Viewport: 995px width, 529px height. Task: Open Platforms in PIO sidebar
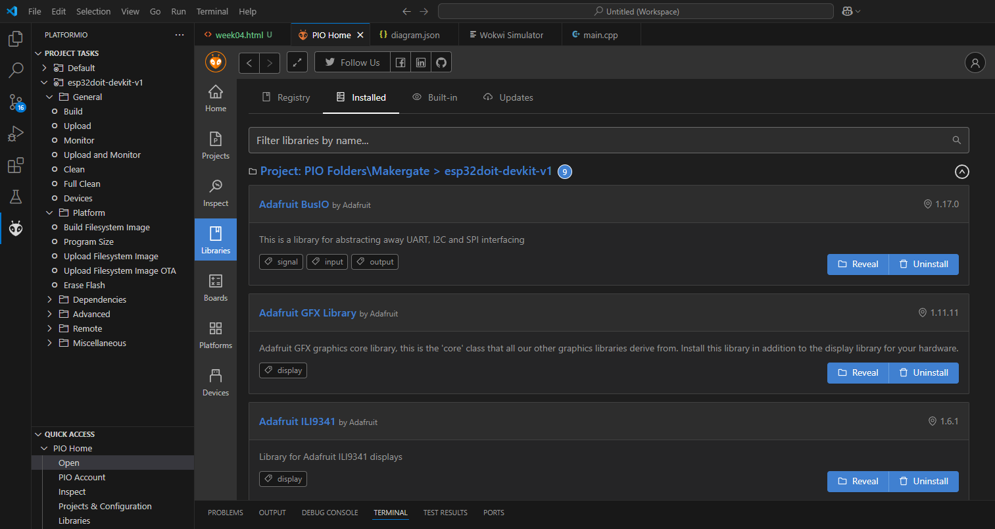pyautogui.click(x=216, y=336)
